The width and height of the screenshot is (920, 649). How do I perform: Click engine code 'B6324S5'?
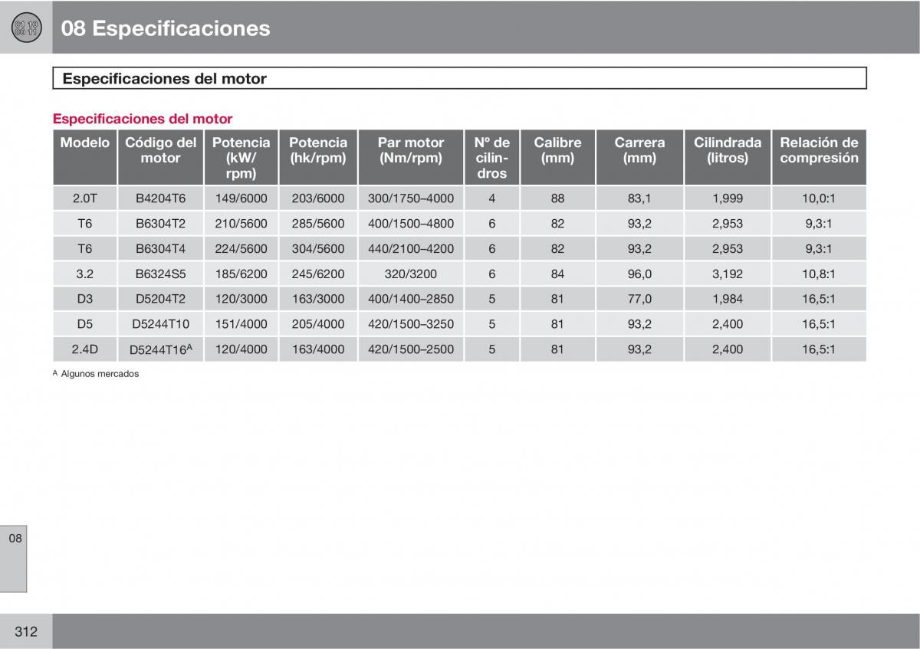160,274
